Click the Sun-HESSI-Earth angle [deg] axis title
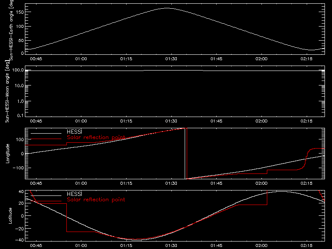This screenshot has height=249, width=332. (11, 30)
